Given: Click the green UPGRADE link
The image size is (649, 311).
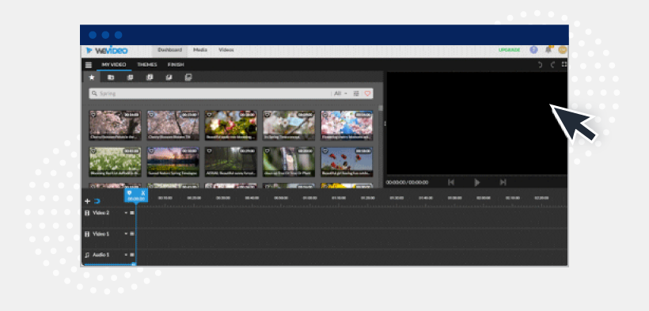Looking at the screenshot, I should tap(510, 50).
